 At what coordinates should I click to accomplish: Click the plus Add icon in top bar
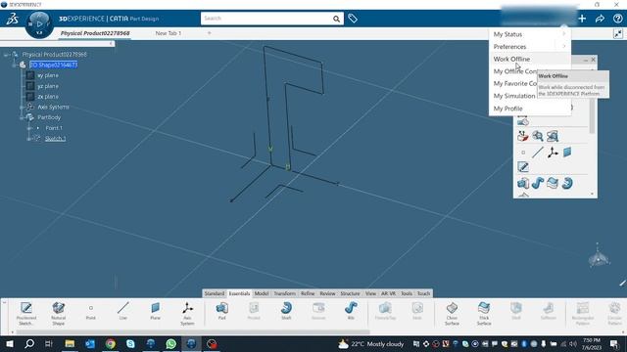pos(582,19)
